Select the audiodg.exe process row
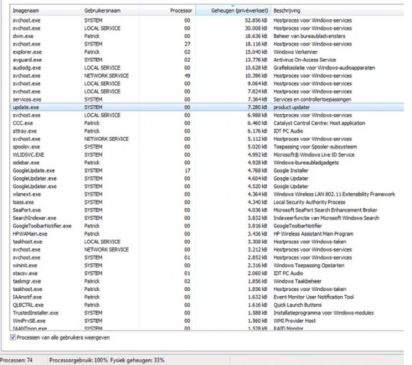Viewport: 412px width, 365px height. click(x=207, y=68)
